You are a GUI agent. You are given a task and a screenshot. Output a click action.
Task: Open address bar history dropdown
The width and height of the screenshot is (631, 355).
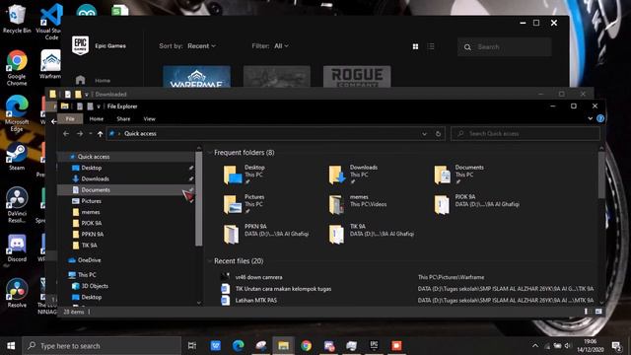click(x=424, y=134)
